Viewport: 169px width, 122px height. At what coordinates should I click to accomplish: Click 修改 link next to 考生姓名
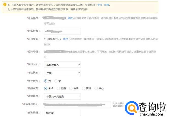70,18
